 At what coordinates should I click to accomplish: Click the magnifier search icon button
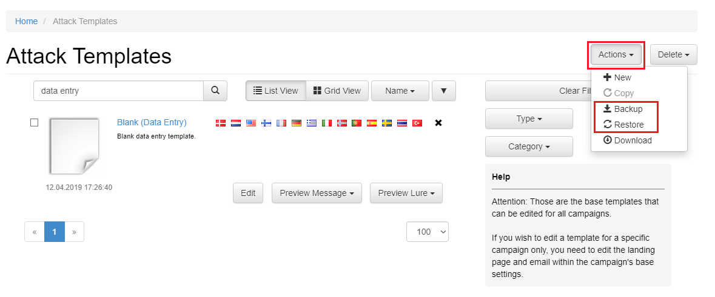tap(215, 91)
